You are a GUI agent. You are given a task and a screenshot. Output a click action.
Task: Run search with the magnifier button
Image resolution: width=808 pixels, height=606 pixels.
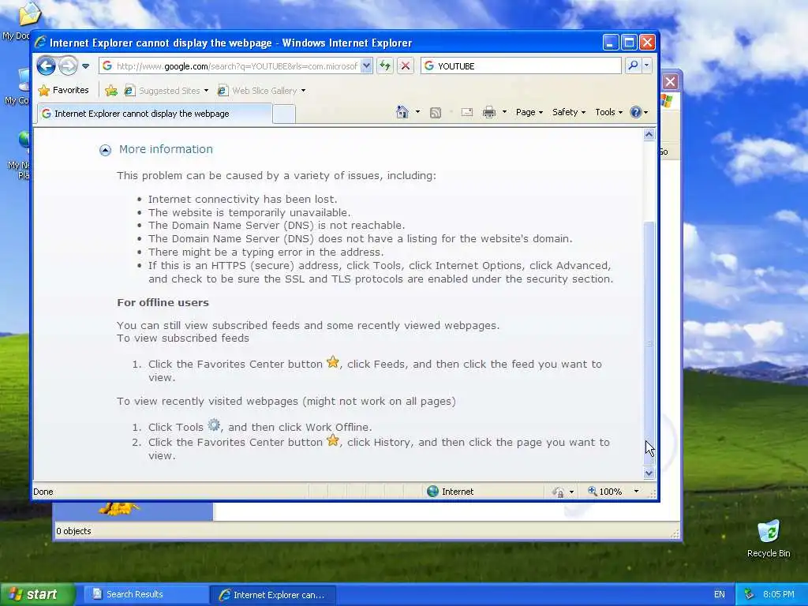point(633,65)
